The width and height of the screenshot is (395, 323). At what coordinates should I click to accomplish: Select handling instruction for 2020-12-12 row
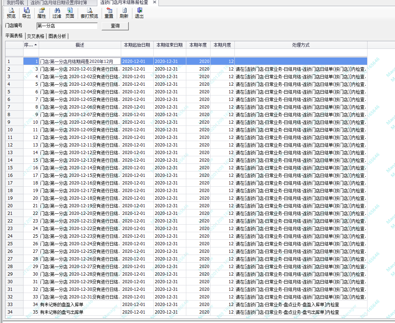click(301, 153)
